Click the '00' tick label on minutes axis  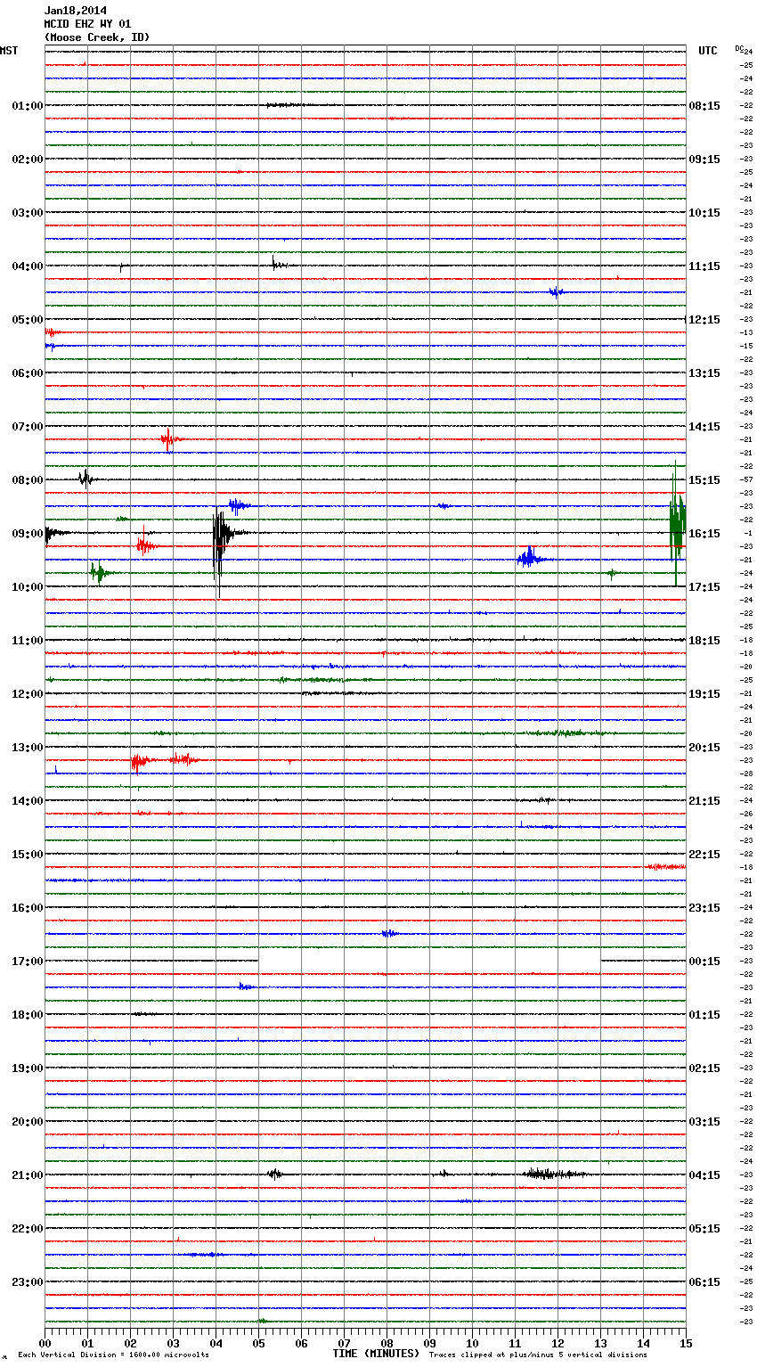(45, 1343)
